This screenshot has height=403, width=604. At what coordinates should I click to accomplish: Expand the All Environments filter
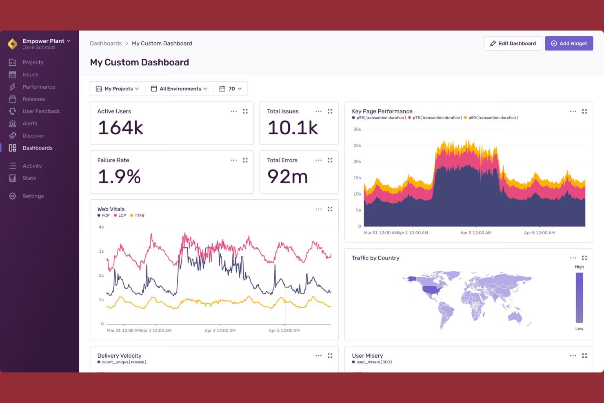click(179, 89)
